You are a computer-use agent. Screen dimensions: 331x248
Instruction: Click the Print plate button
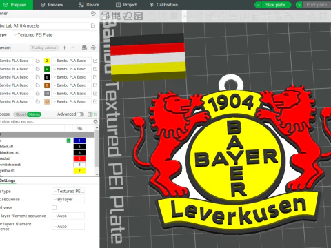coord(317,5)
